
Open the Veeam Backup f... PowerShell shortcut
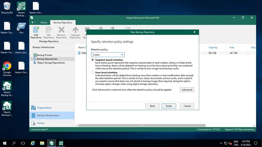click(7, 109)
